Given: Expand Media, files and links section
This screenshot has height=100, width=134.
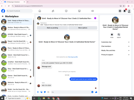Looking at the screenshot, I should pyautogui.click(x=115, y=50).
